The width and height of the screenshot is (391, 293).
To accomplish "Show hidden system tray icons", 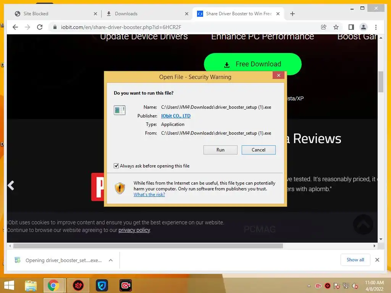I will 309,286.
